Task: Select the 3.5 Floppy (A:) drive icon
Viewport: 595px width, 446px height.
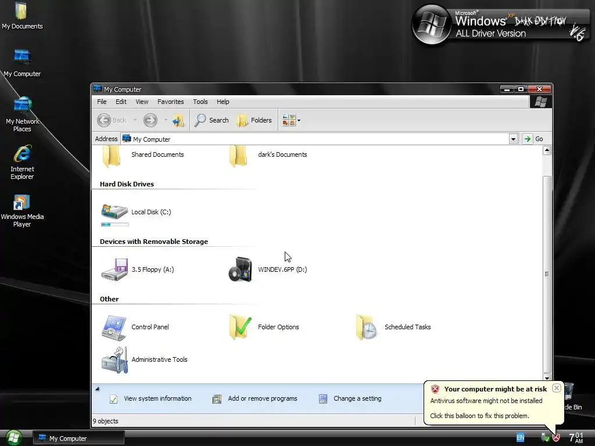Action: point(114,269)
